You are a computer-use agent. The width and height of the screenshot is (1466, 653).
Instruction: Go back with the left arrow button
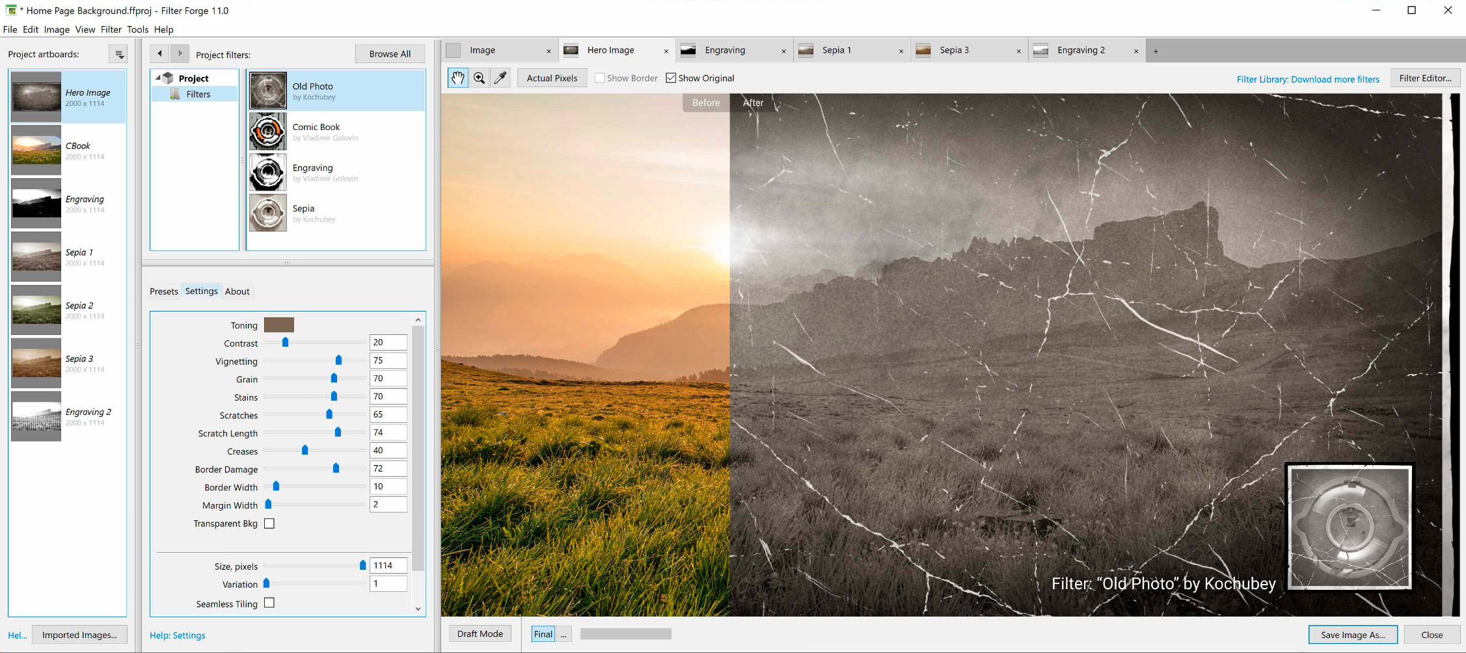point(160,54)
